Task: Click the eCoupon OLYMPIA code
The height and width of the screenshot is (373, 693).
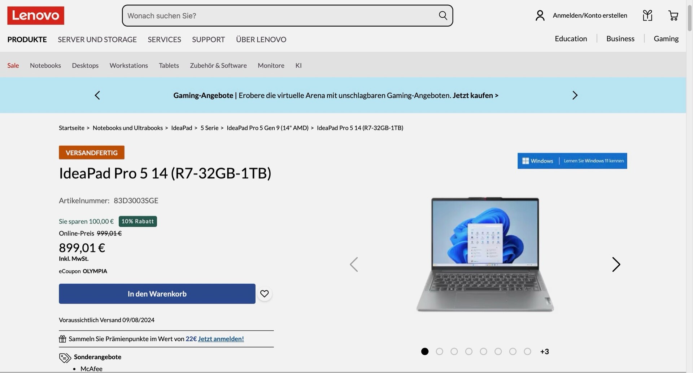Action: coord(95,271)
